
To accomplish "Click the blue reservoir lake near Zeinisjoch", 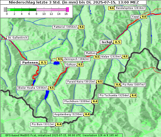I will point(57,63).
